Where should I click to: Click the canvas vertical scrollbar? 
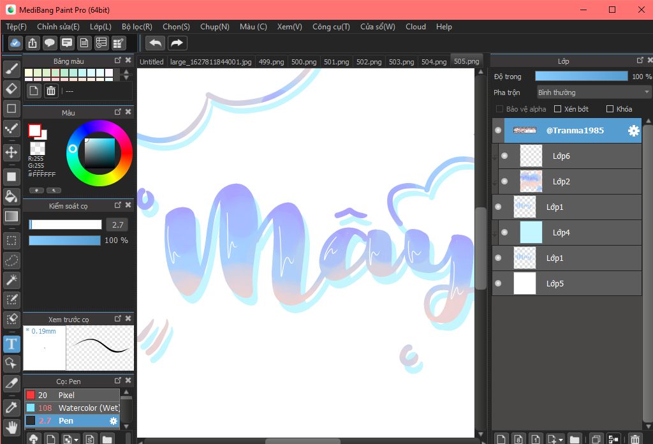[481, 250]
